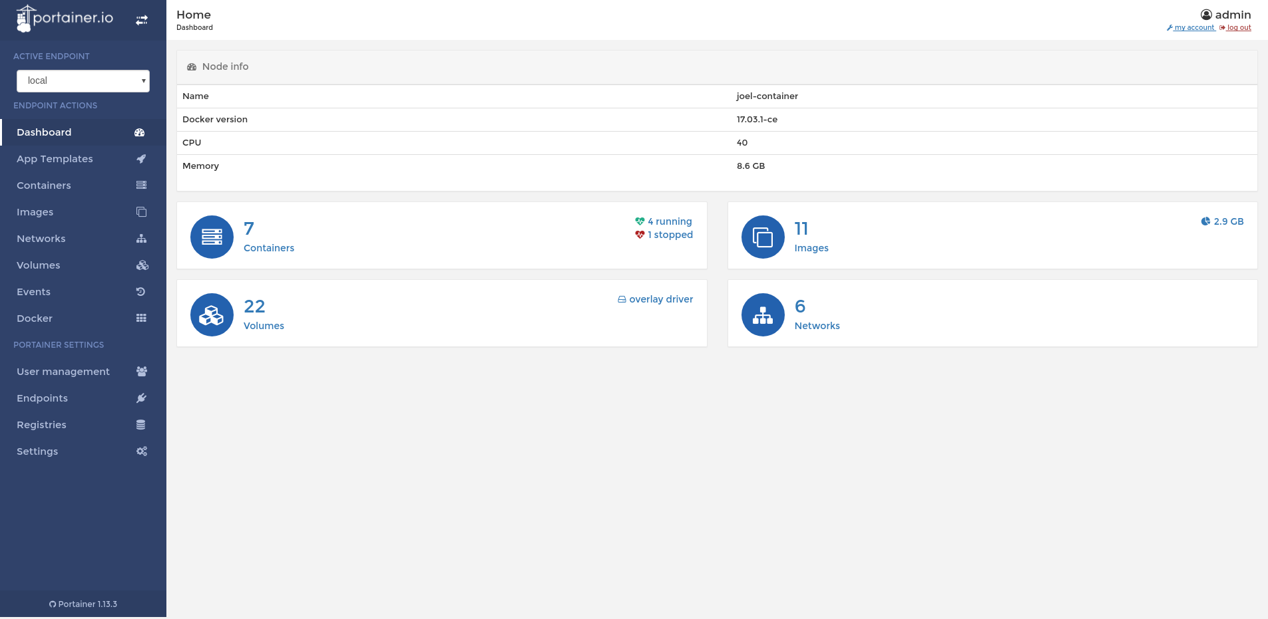Click the Dashboard breadcrumb under Home

[194, 28]
